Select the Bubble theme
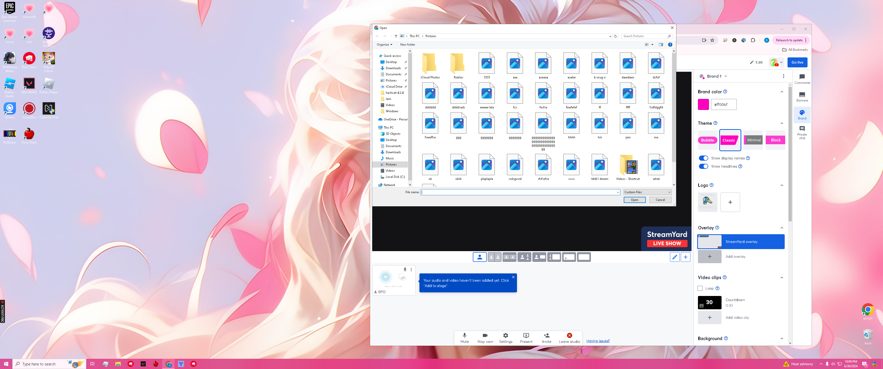The width and height of the screenshot is (883, 369). pos(707,140)
